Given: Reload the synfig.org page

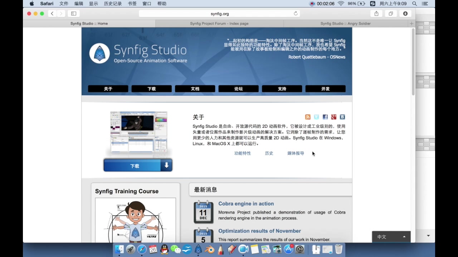Looking at the screenshot, I should click(x=296, y=14).
